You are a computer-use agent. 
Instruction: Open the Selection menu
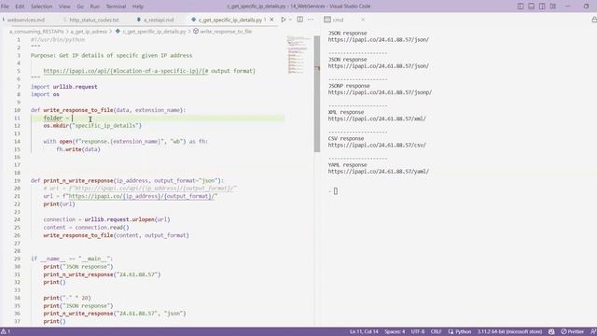pos(41,7)
